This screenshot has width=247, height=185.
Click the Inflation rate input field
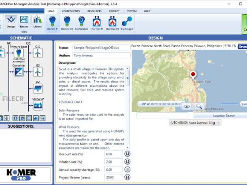point(114,162)
